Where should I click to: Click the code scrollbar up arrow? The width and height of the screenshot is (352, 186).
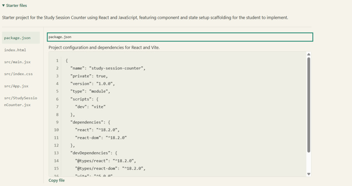[x=309, y=54]
